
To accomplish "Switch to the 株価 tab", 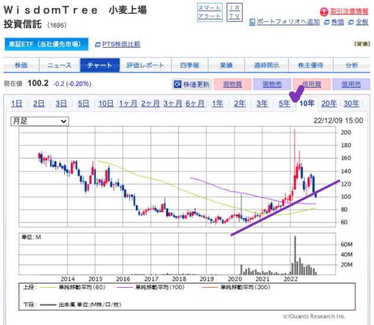I will point(21,65).
